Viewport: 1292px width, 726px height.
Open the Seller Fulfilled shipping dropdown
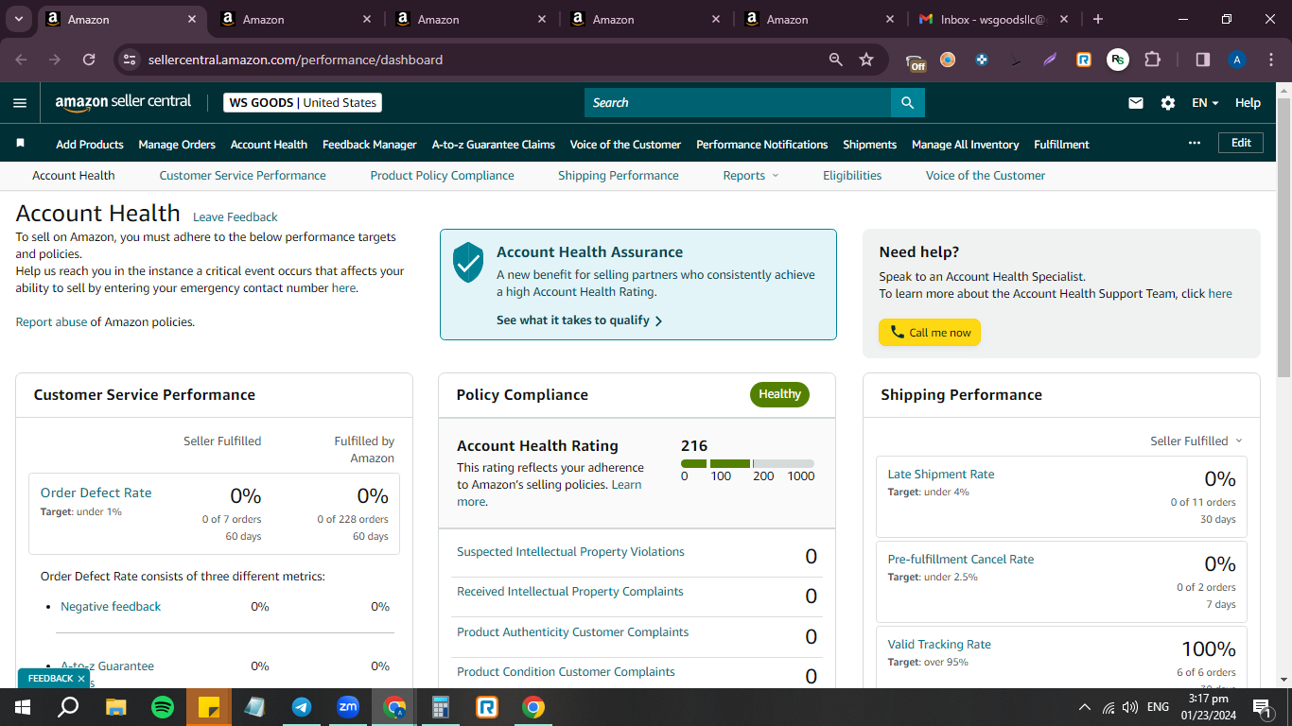click(x=1196, y=441)
